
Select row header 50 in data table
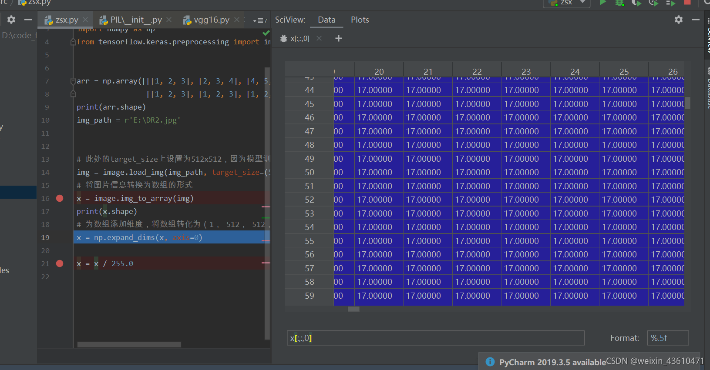310,172
